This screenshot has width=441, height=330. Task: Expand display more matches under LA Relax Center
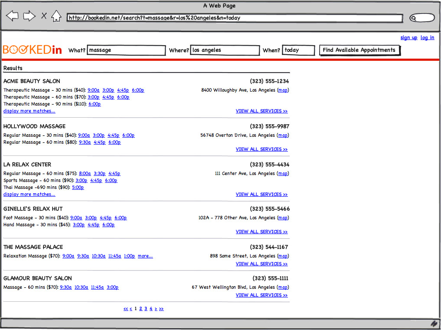point(29,194)
